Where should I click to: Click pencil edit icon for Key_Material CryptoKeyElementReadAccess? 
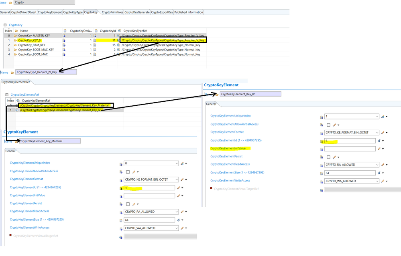(182, 212)
